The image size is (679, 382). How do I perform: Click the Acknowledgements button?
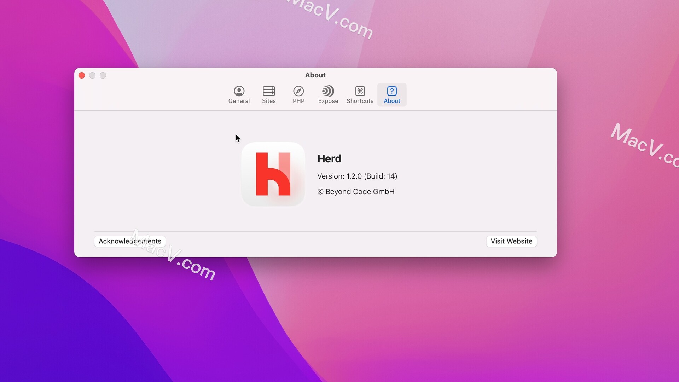click(130, 241)
